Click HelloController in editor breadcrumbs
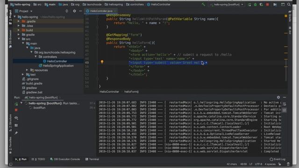This screenshot has width=299, height=168. (109, 91)
